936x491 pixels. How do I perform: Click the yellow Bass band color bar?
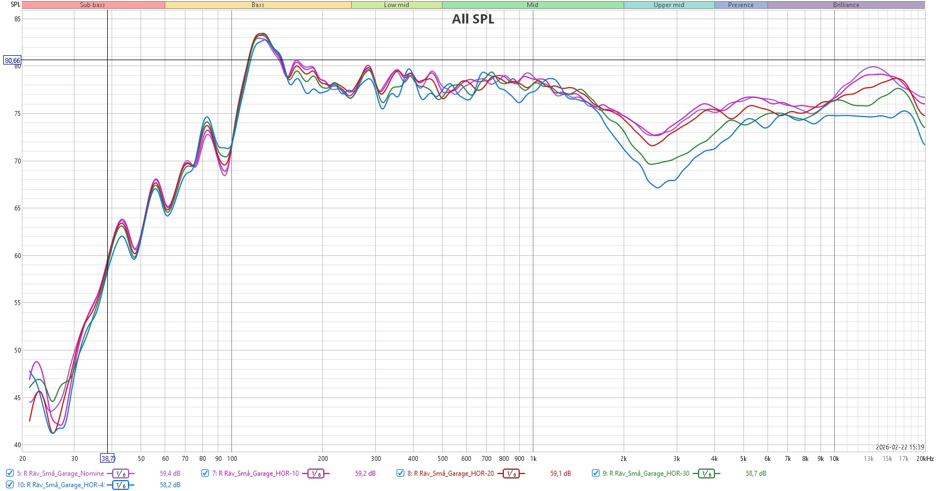pyautogui.click(x=258, y=5)
